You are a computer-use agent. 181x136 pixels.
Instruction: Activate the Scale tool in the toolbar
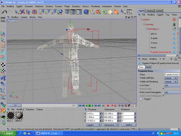coord(28,12)
